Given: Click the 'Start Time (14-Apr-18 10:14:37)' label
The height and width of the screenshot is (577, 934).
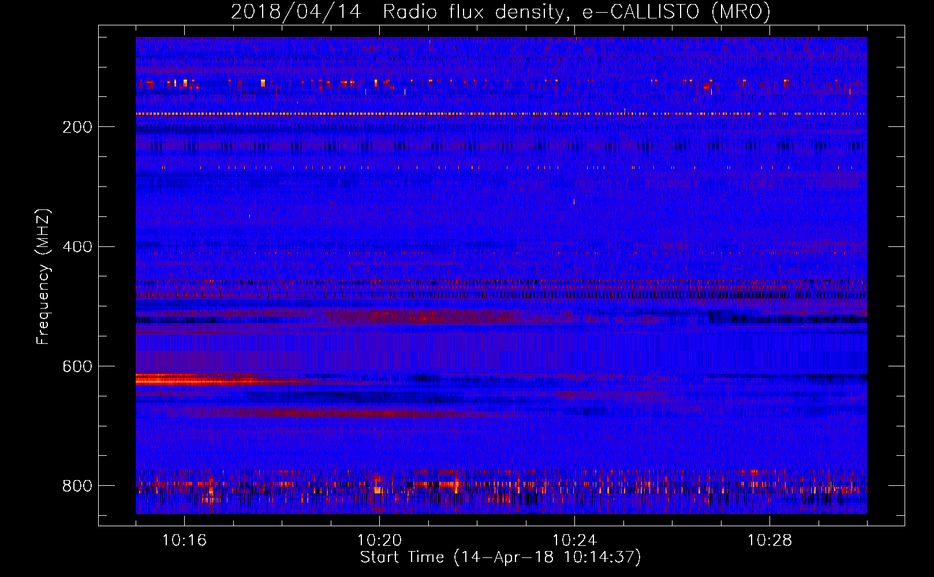Looking at the screenshot, I should (500, 557).
